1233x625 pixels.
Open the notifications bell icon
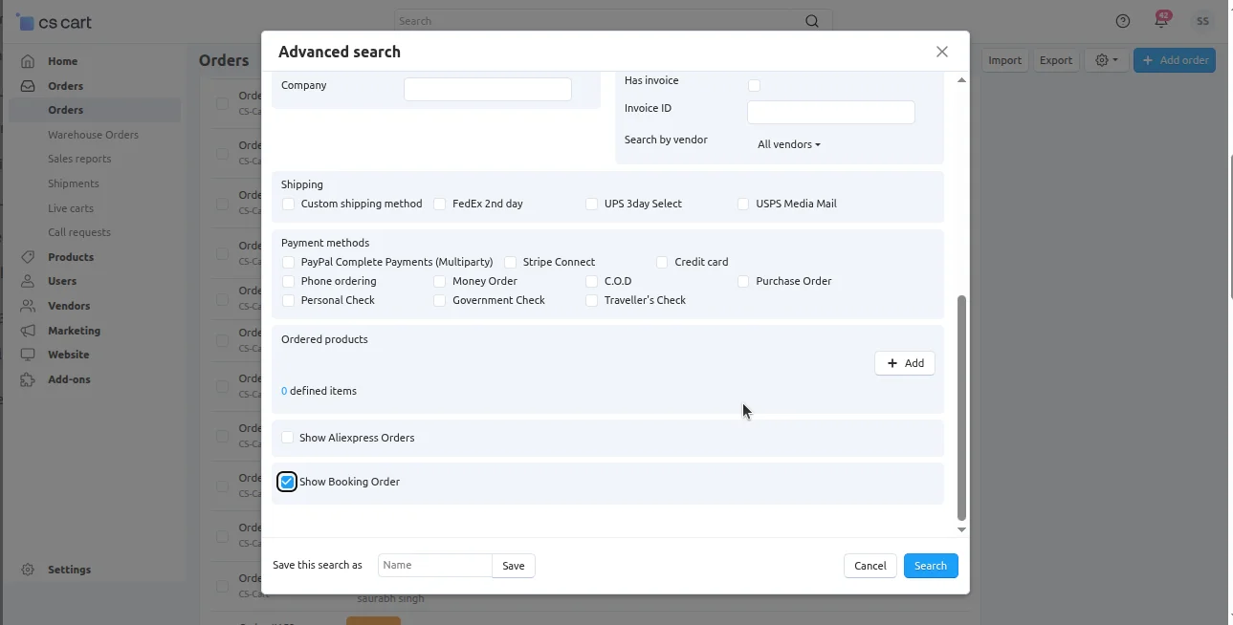pyautogui.click(x=1161, y=21)
